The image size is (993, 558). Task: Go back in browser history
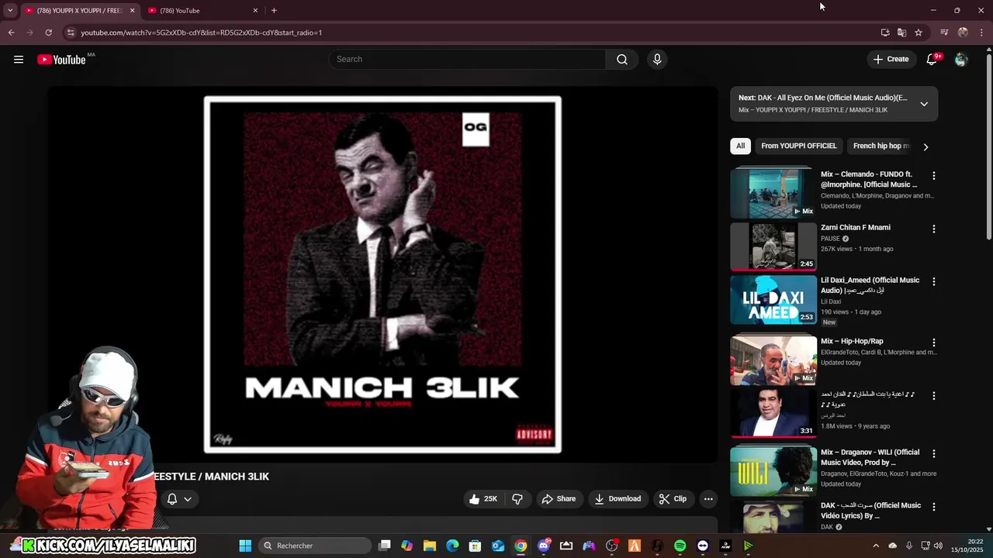(11, 33)
